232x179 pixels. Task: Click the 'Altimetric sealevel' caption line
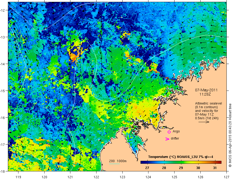click(x=209, y=103)
